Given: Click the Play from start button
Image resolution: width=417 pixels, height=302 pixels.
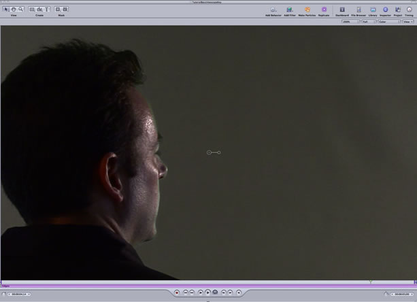Looking at the screenshot, I should pyautogui.click(x=201, y=292).
